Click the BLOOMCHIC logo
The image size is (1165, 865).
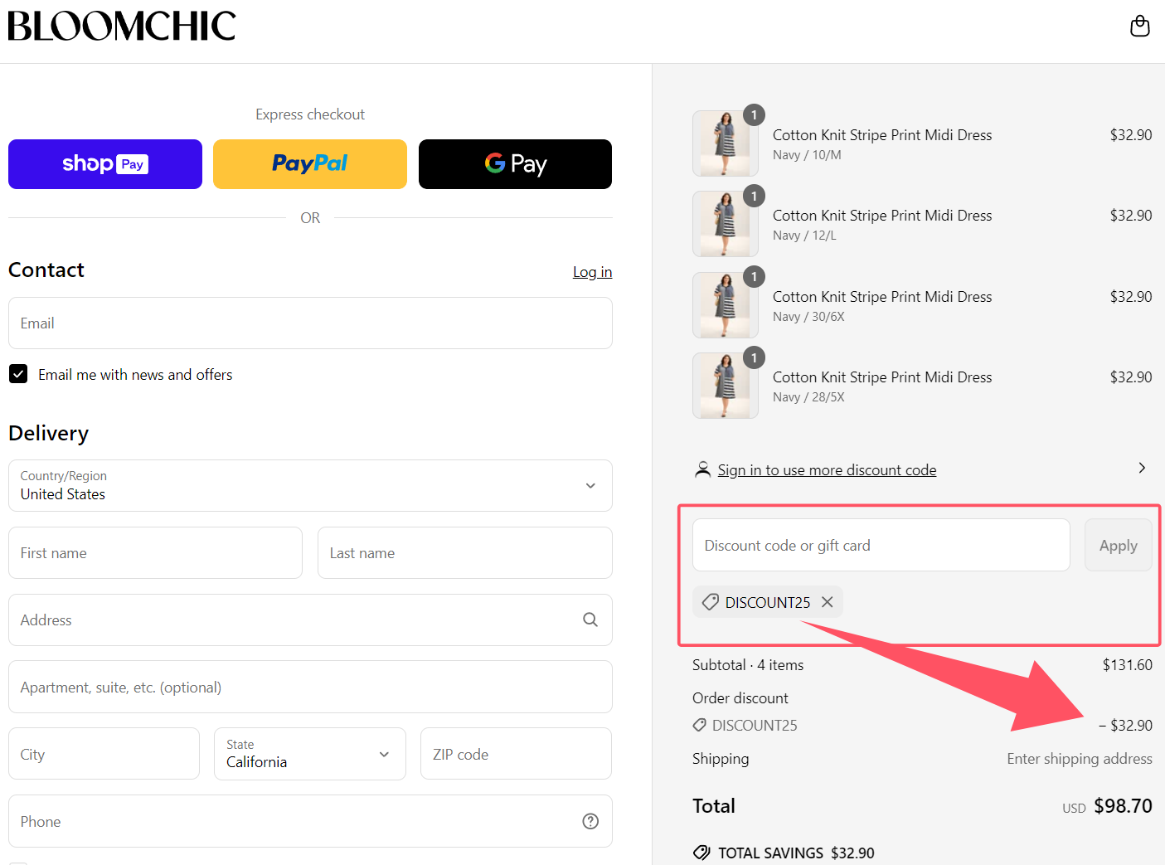pos(122,26)
